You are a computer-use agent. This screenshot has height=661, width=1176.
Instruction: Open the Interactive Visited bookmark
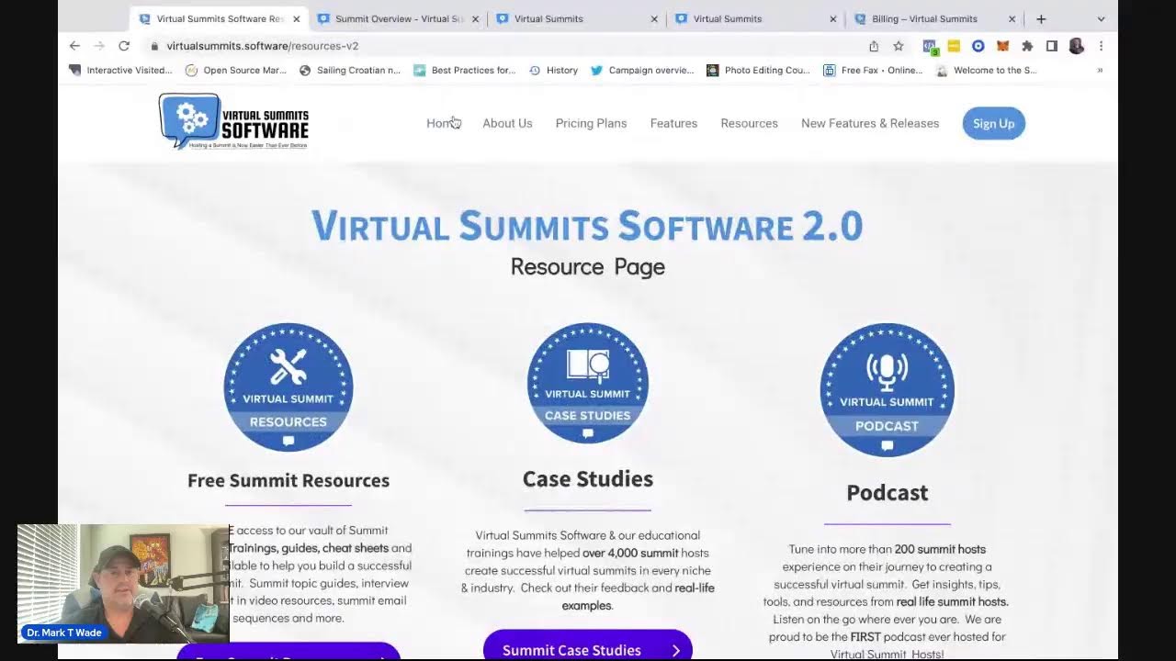click(120, 70)
